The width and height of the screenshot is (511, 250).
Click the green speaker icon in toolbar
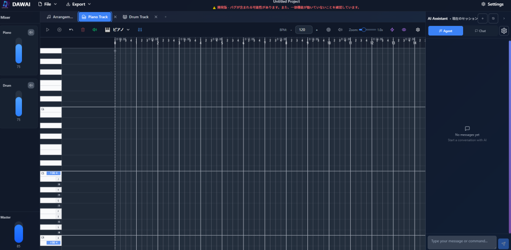[95, 30]
